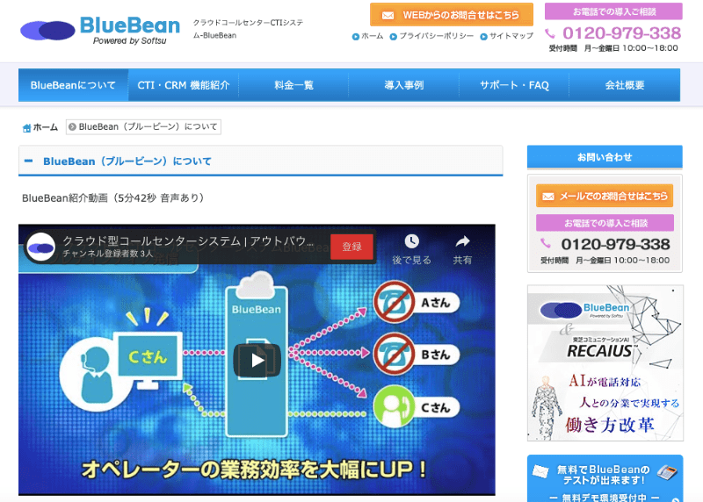
Task: Click the home icon in the breadcrumb
Action: pos(26,128)
